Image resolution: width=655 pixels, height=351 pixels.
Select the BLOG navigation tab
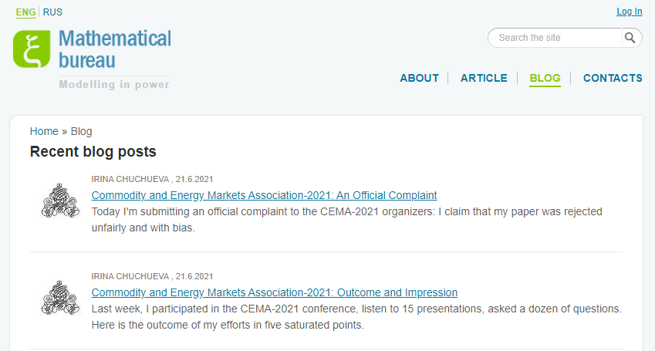[x=545, y=78]
